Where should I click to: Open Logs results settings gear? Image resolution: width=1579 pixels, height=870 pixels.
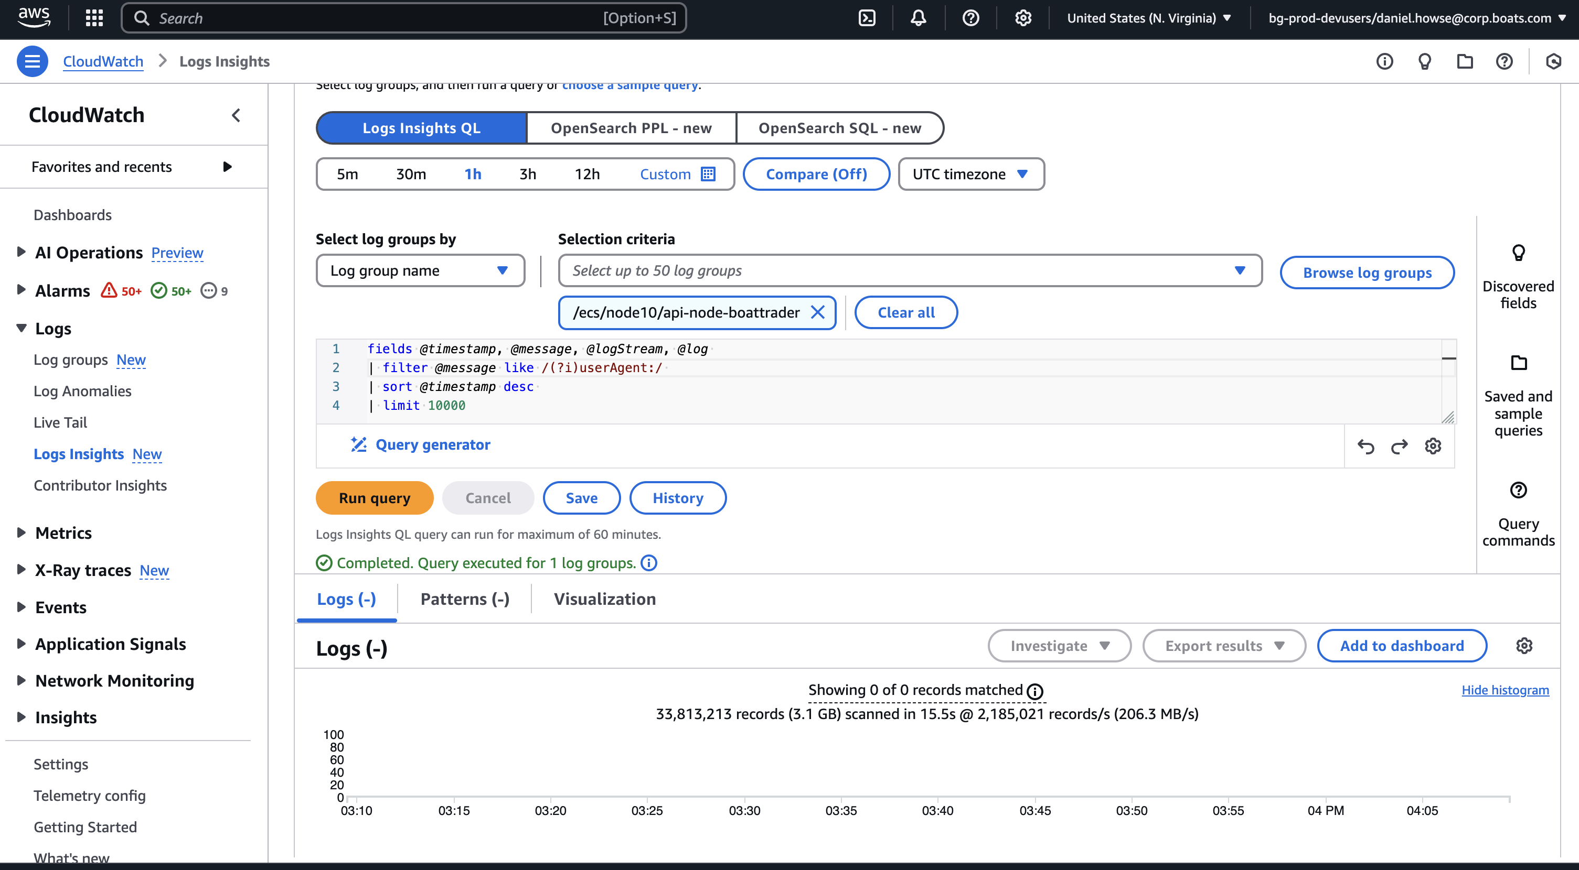click(1524, 646)
